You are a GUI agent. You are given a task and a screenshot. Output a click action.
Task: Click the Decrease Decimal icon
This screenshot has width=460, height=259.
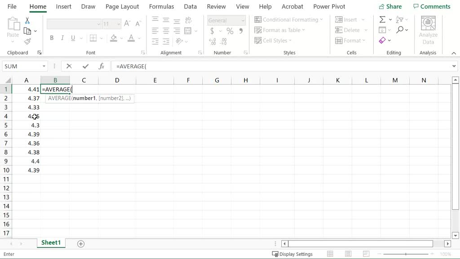[x=223, y=41]
